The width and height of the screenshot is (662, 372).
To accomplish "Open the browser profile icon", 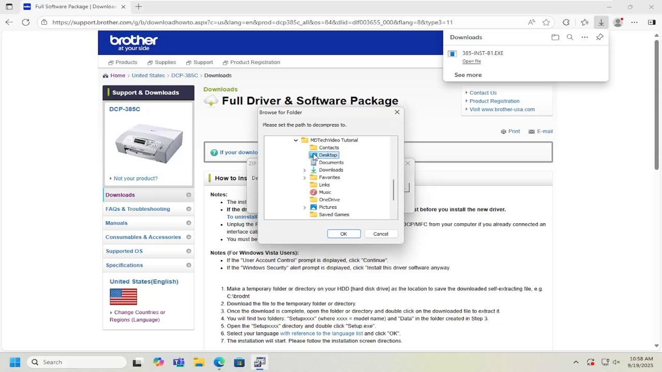I will [x=618, y=22].
